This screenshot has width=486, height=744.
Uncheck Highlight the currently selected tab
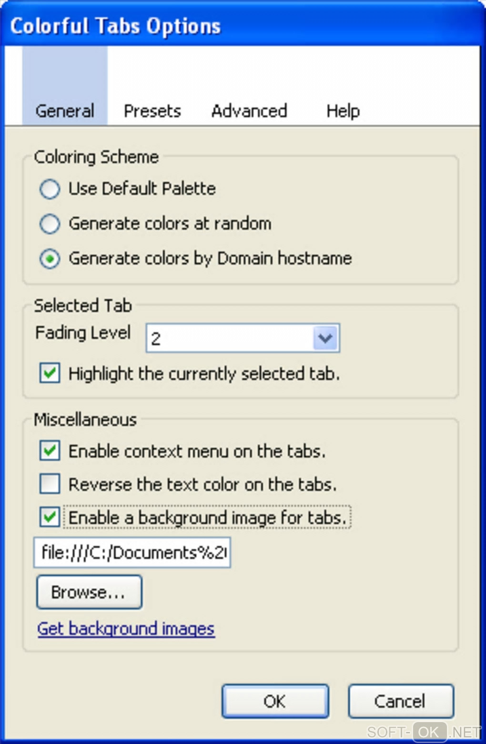pyautogui.click(x=50, y=373)
